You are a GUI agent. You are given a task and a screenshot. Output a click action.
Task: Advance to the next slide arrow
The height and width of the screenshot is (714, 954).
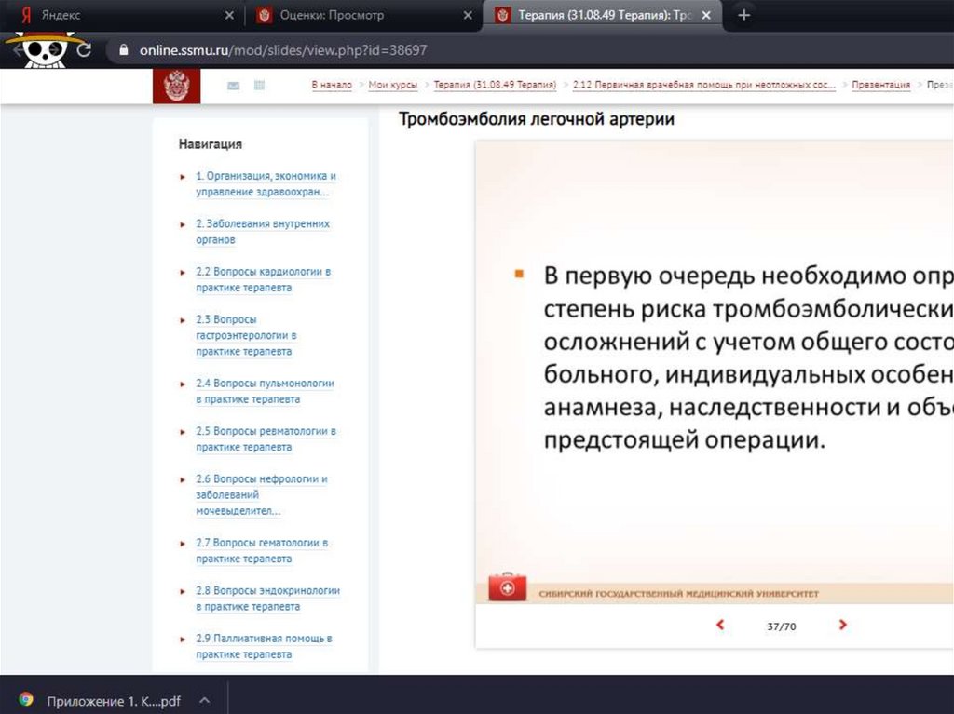[842, 626]
